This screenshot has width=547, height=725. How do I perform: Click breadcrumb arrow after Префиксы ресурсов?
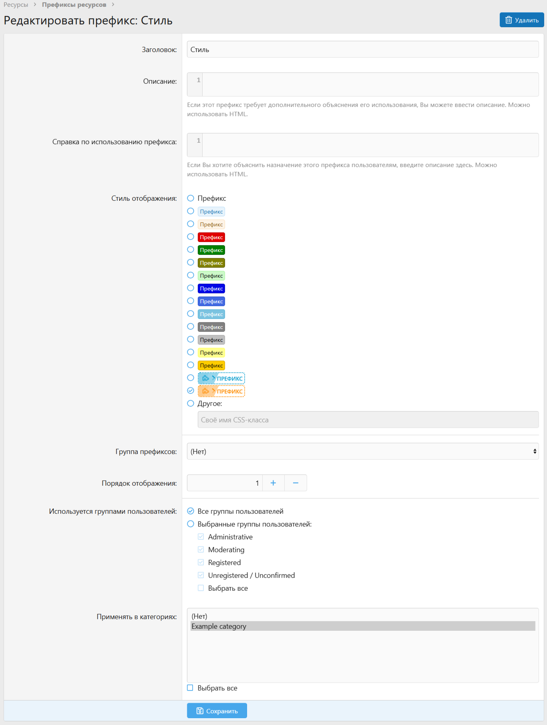[113, 4]
